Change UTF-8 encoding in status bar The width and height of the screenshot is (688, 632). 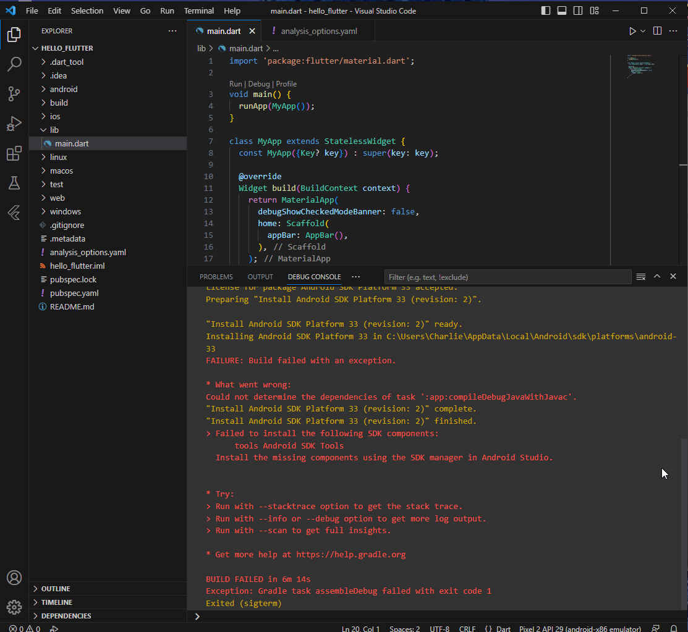click(440, 628)
